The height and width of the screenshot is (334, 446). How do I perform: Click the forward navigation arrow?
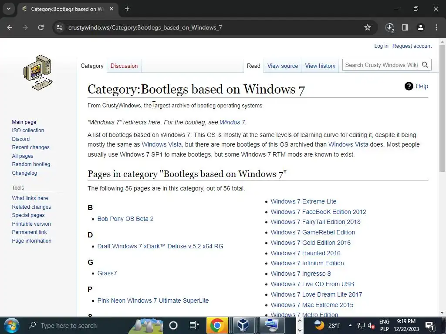coord(25,27)
